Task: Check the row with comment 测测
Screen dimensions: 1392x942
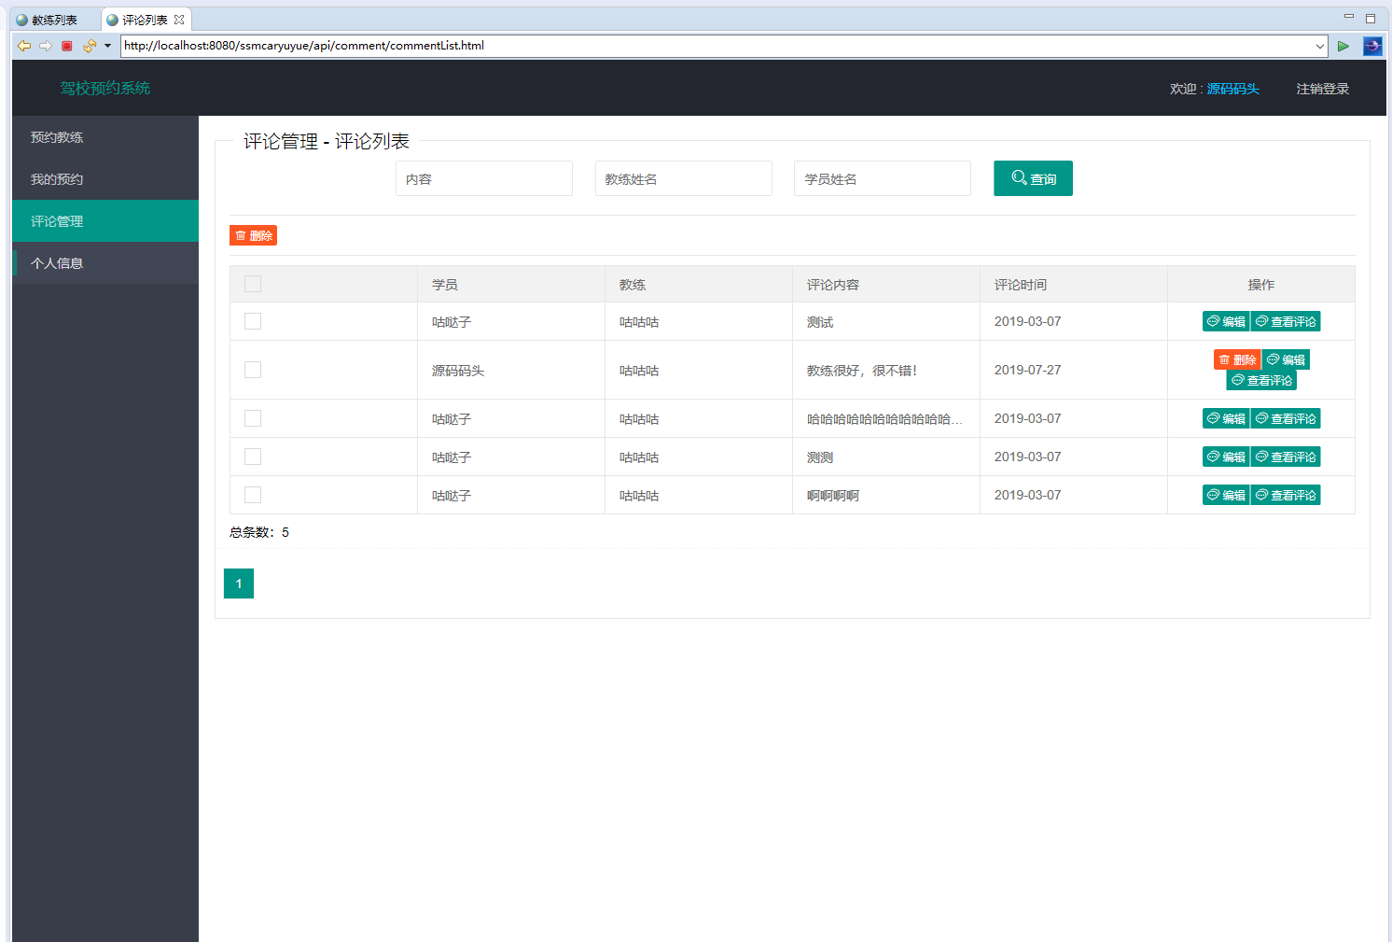Action: click(253, 457)
